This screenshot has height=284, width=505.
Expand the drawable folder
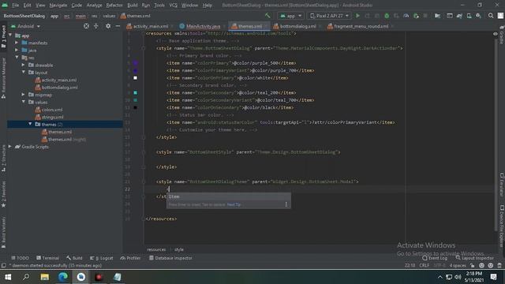(x=23, y=65)
